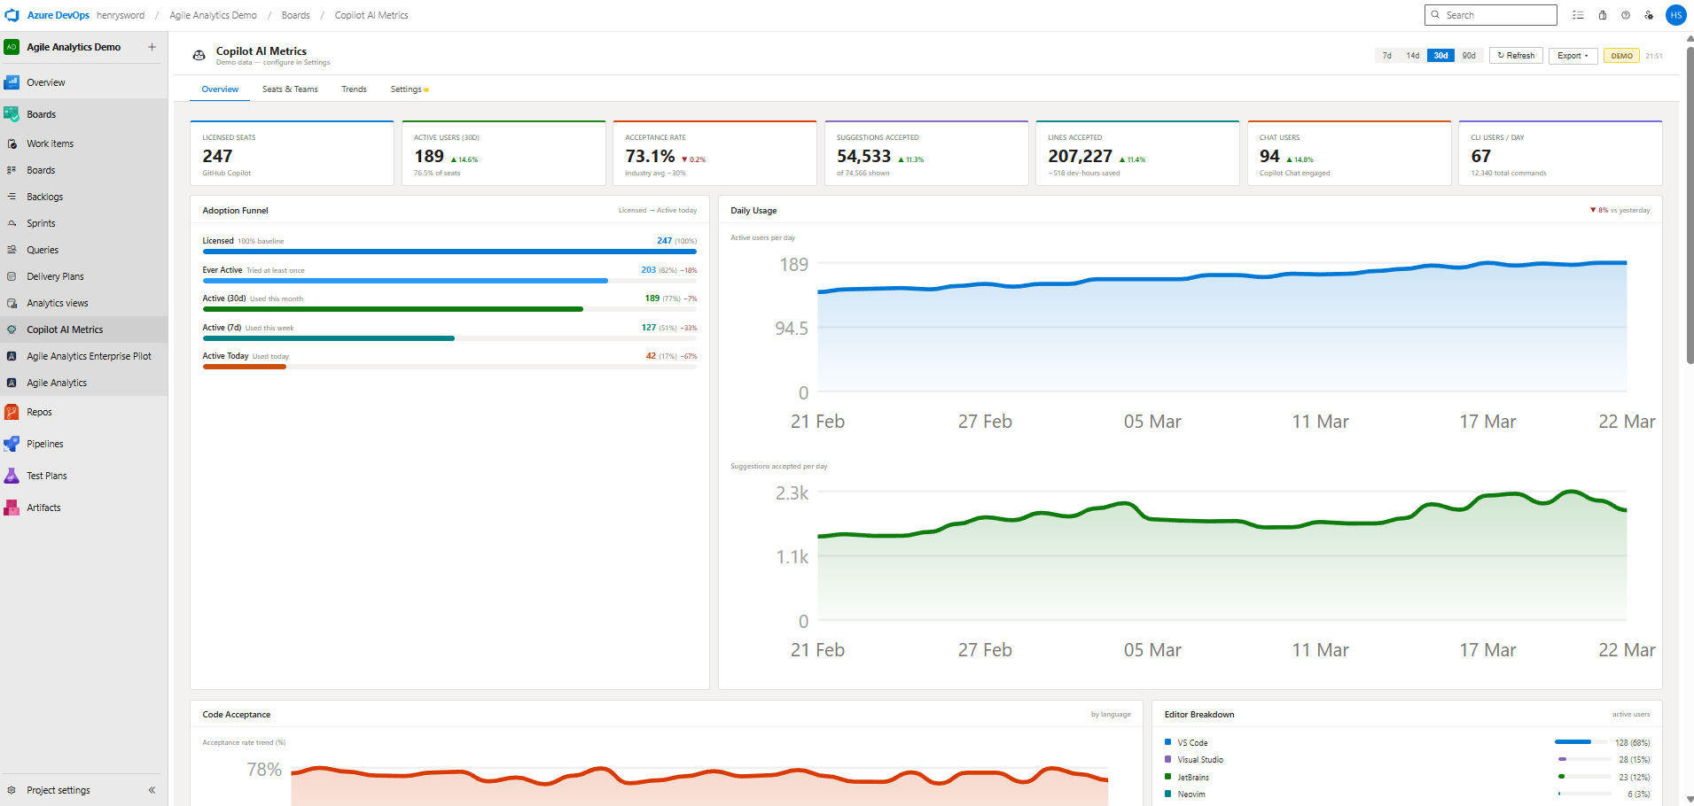Image resolution: width=1694 pixels, height=806 pixels.
Task: Expand the Azure DevOps breadcrumb for Agile Analytics Demo
Action: point(212,15)
